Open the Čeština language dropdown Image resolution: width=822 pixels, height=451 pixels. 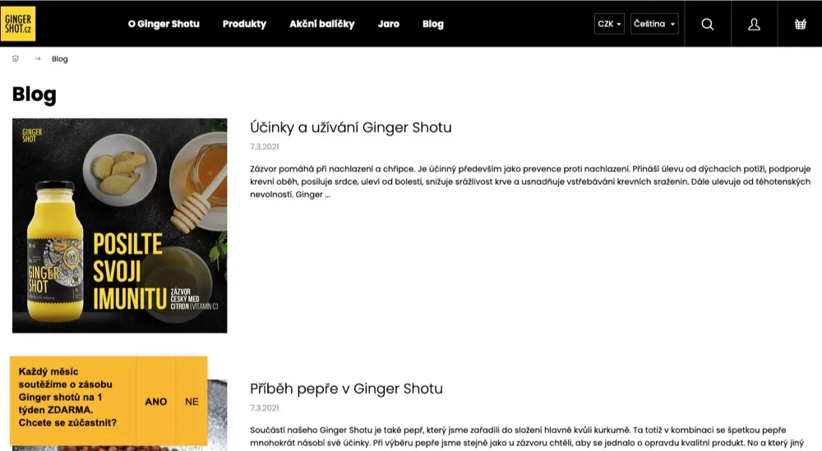pyautogui.click(x=654, y=24)
